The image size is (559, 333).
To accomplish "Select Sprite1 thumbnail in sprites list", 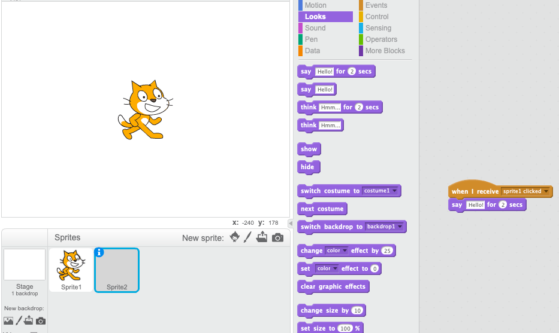I will 71,270.
